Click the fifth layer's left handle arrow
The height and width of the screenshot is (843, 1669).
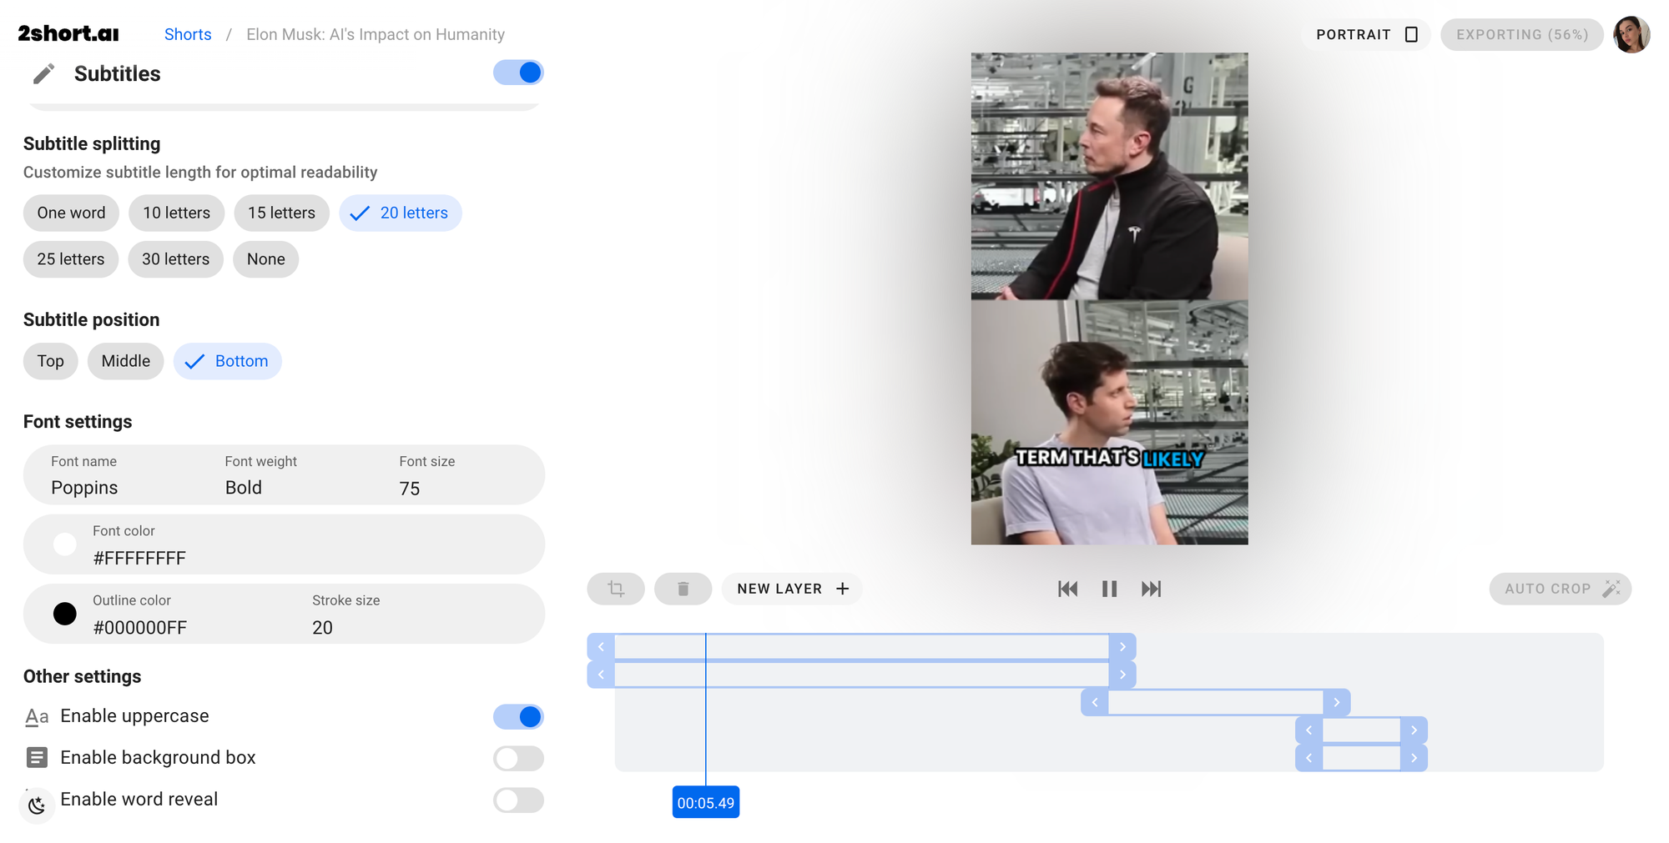[1309, 758]
